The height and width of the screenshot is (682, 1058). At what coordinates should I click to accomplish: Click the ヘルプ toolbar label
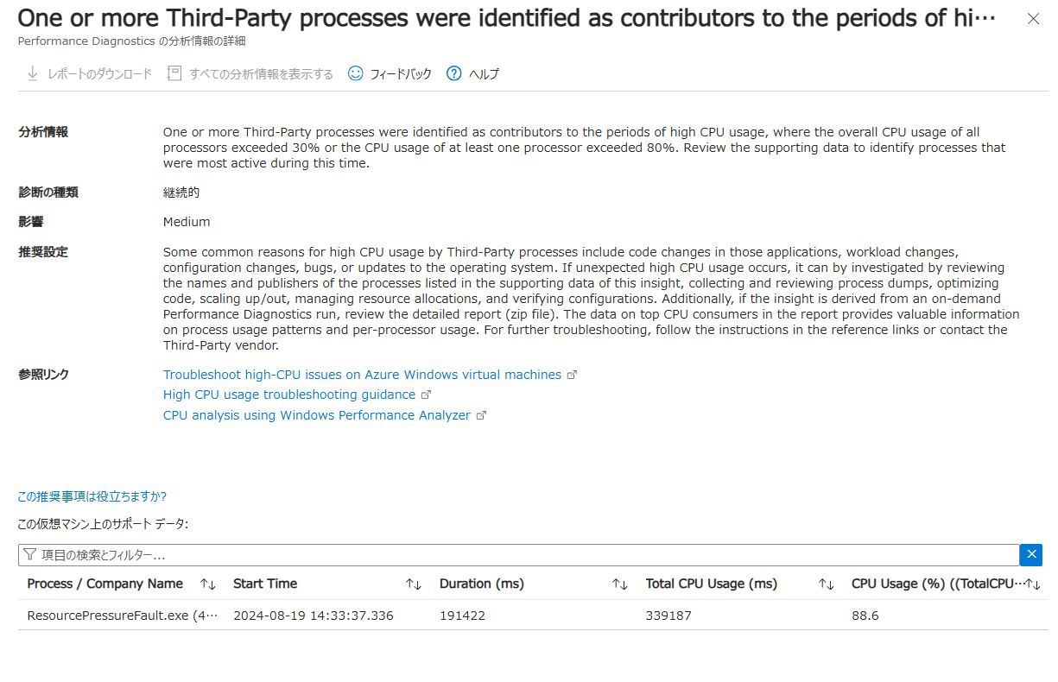click(484, 74)
